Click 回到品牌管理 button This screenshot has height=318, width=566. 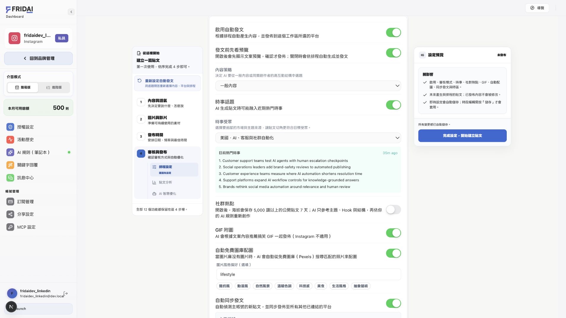tap(39, 58)
